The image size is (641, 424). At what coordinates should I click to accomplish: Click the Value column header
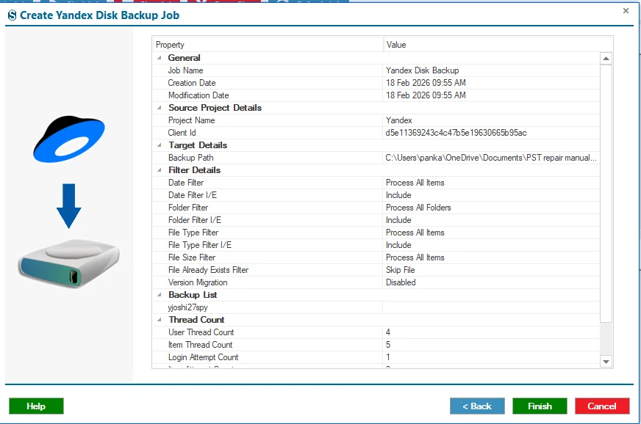[x=498, y=45]
